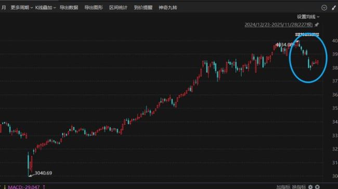Click the down arrow before MACD label
Image resolution: width=338 pixels, height=189 pixels.
coord(5,187)
